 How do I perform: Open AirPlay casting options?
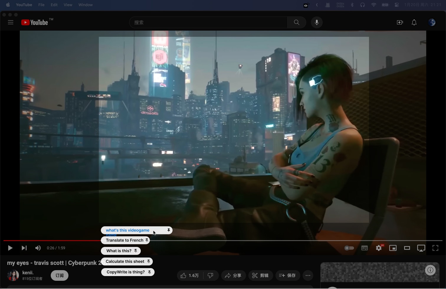click(x=421, y=248)
